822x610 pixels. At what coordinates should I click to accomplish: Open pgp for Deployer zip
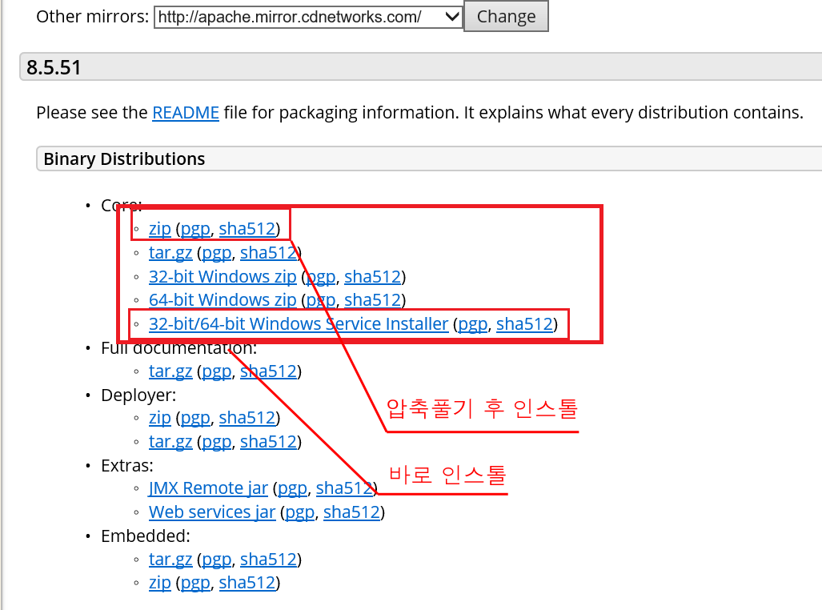pos(195,418)
